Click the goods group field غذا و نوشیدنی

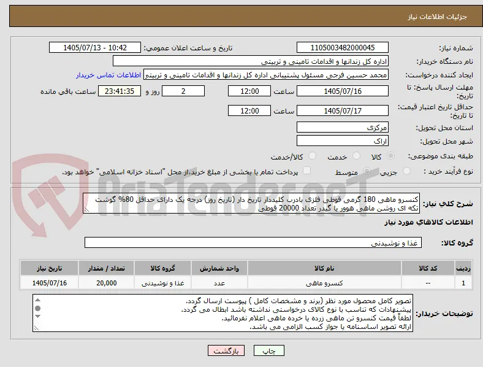253,242
